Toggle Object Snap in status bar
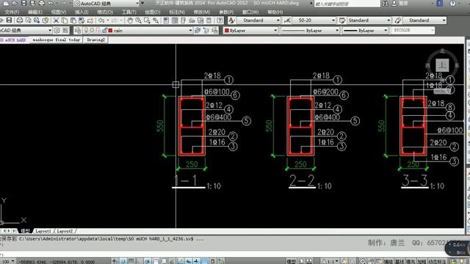 click(x=156, y=261)
